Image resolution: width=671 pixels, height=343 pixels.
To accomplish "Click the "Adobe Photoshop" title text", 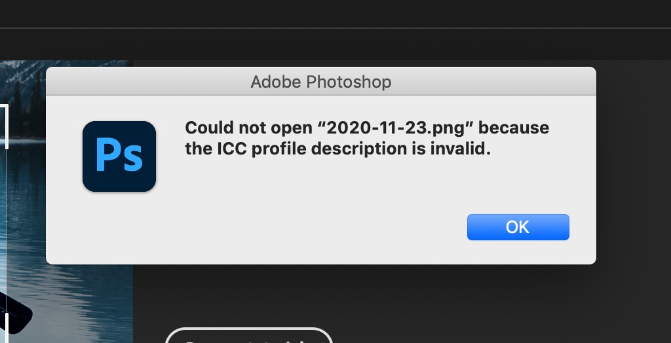I will coord(320,82).
